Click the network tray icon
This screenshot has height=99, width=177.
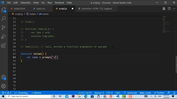click(155, 96)
